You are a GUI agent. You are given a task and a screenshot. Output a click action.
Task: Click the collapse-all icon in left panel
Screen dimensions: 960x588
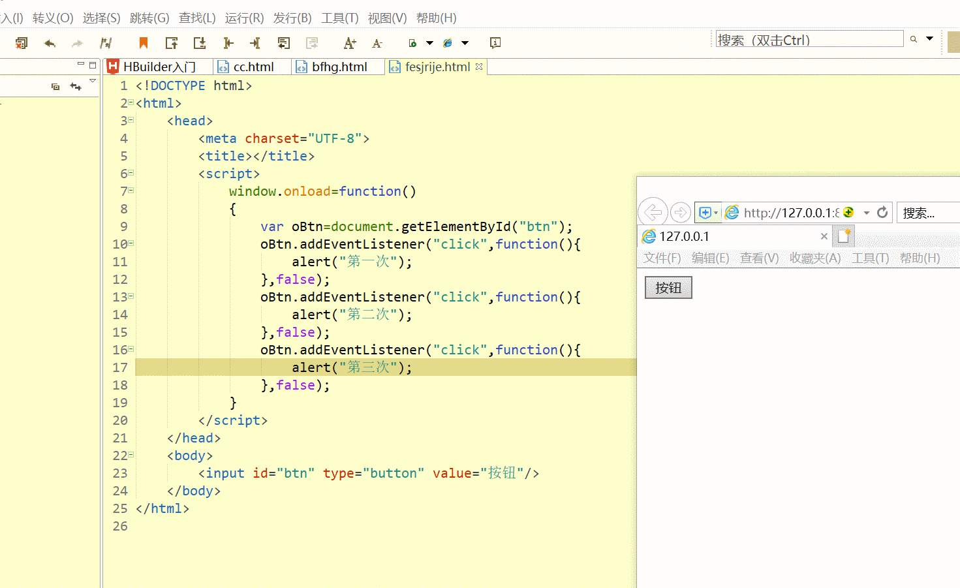[x=55, y=86]
